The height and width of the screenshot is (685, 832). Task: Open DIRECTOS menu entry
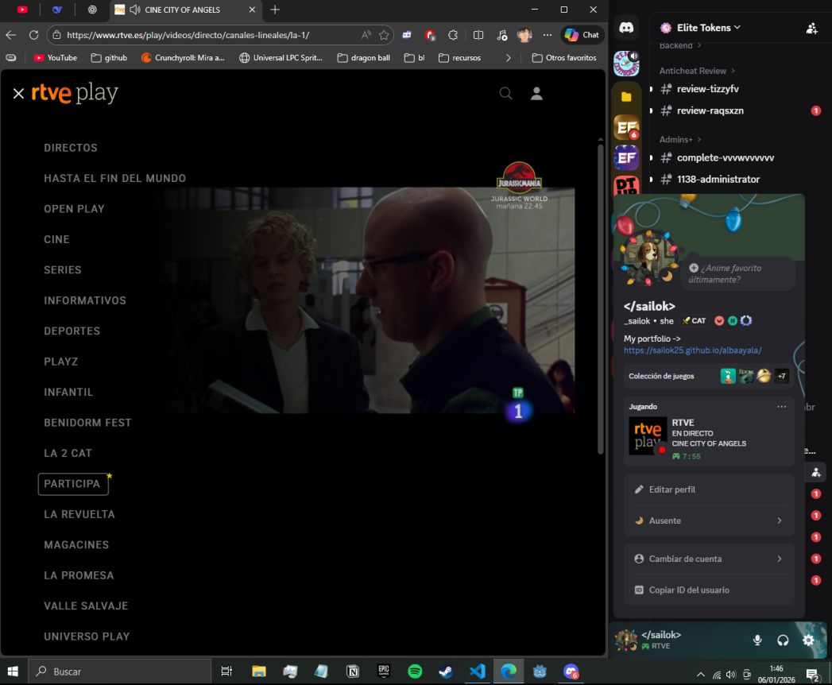pyautogui.click(x=71, y=148)
